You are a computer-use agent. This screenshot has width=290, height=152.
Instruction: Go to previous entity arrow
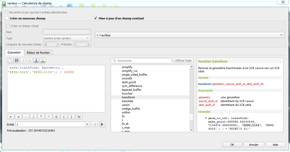click(x=95, y=125)
